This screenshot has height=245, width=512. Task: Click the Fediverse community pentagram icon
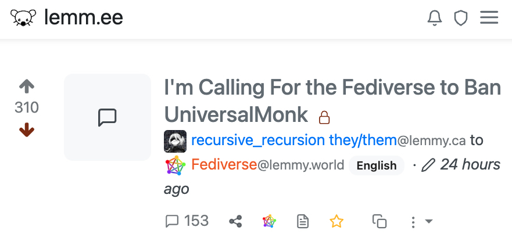point(176,165)
